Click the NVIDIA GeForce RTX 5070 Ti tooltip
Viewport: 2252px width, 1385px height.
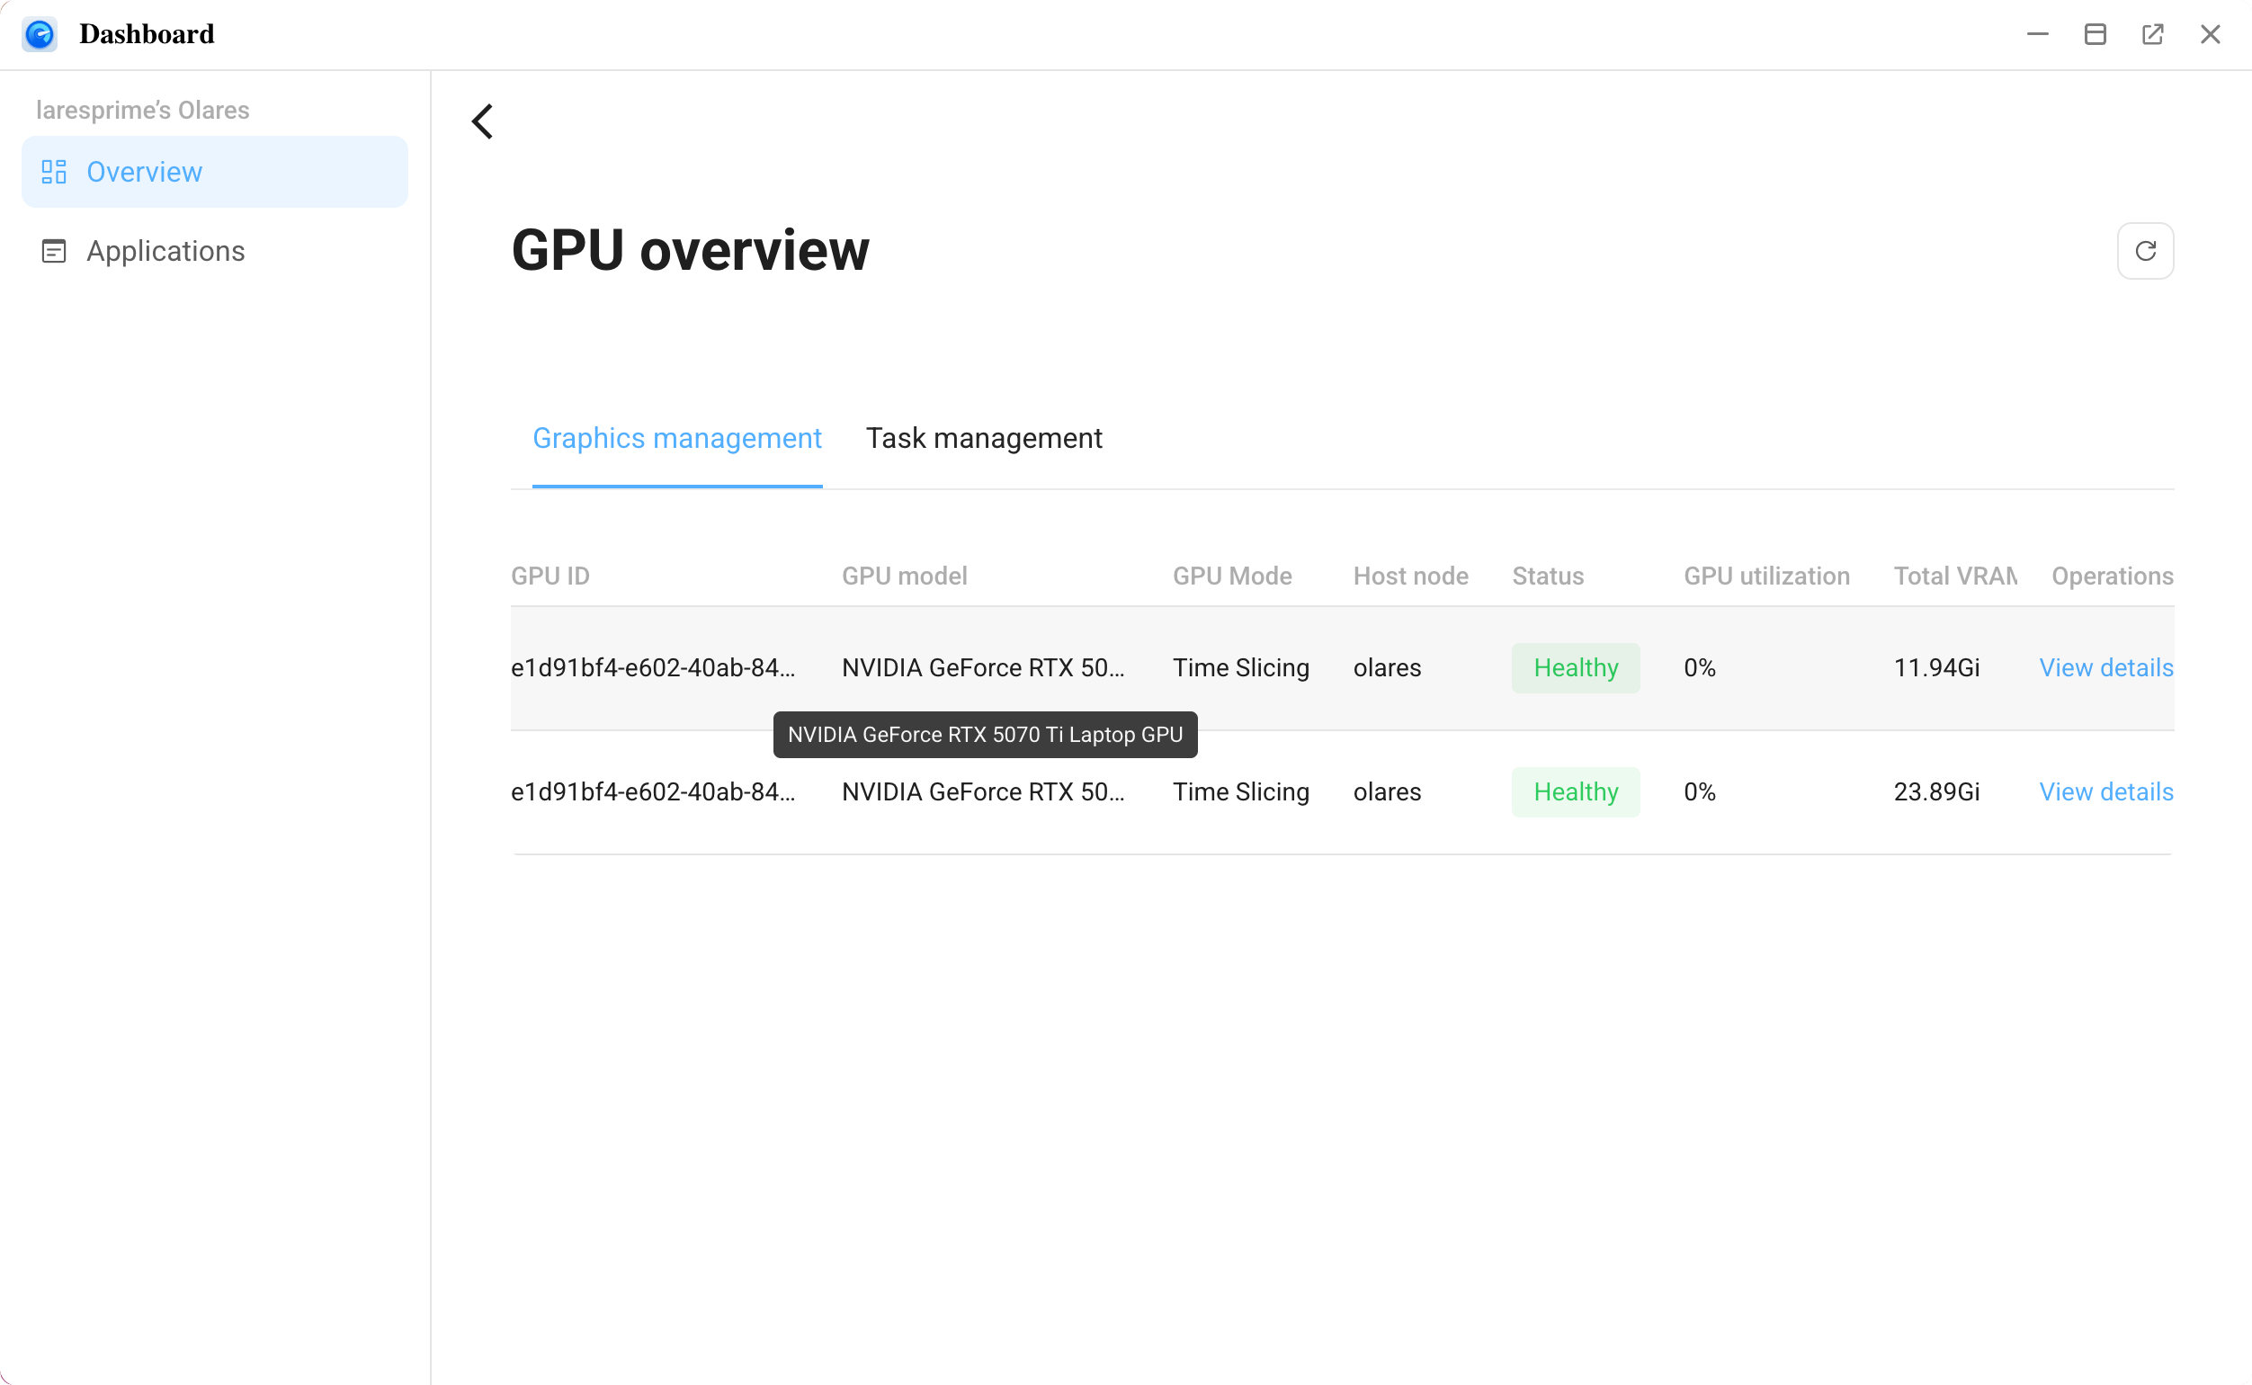(x=985, y=734)
